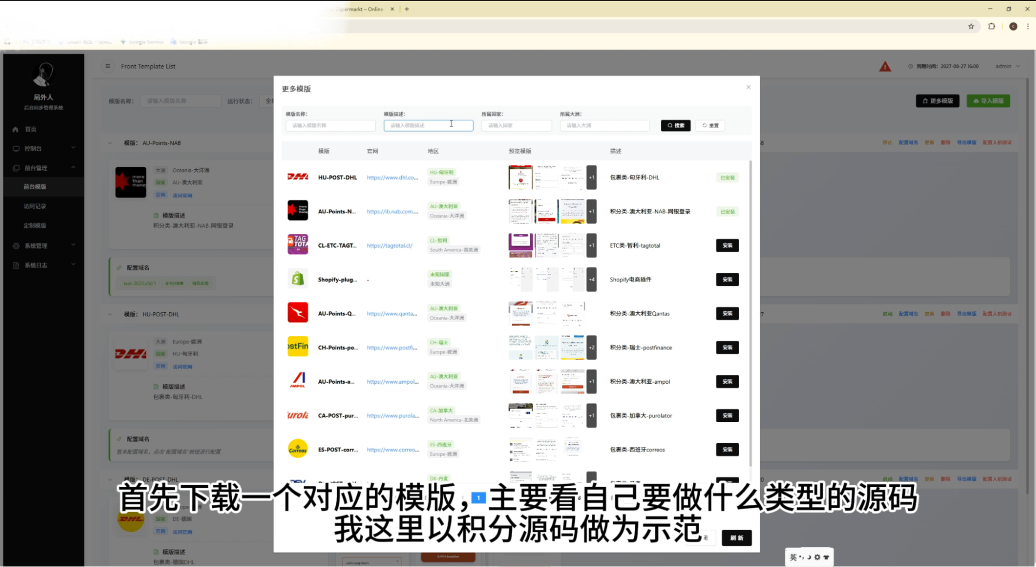Image resolution: width=1036 pixels, height=567 pixels.
Task: Click the 所属国家 input field
Action: click(x=516, y=125)
